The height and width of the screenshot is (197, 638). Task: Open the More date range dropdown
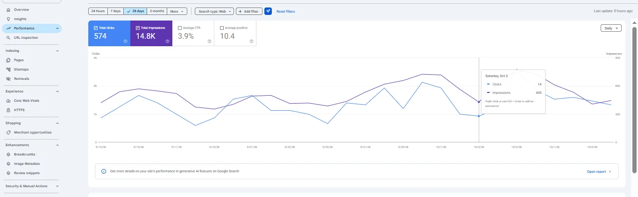click(x=177, y=11)
